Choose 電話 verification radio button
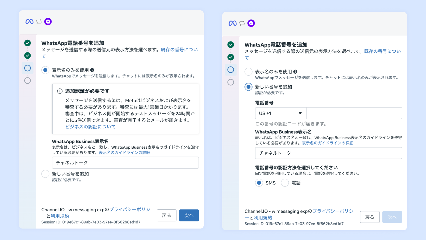This screenshot has width=426, height=240. pyautogui.click(x=285, y=183)
